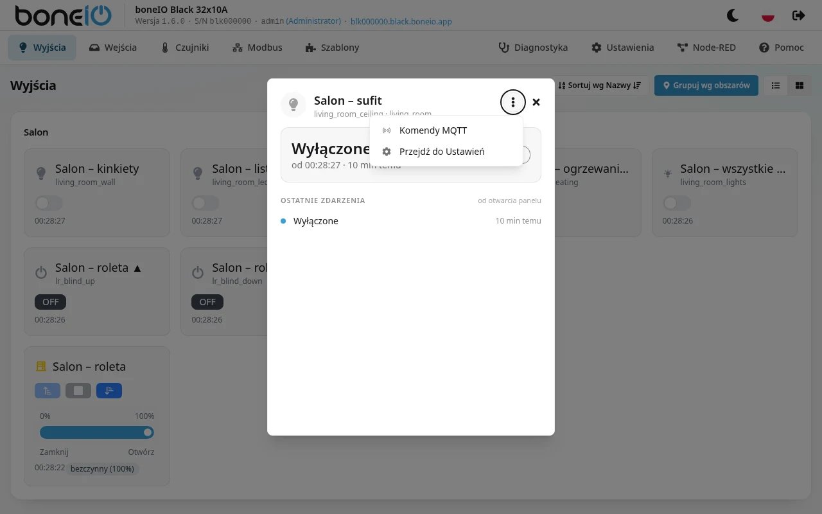Click the power icon on the lr_blind_down card
The width and height of the screenshot is (822, 514).
click(x=198, y=272)
